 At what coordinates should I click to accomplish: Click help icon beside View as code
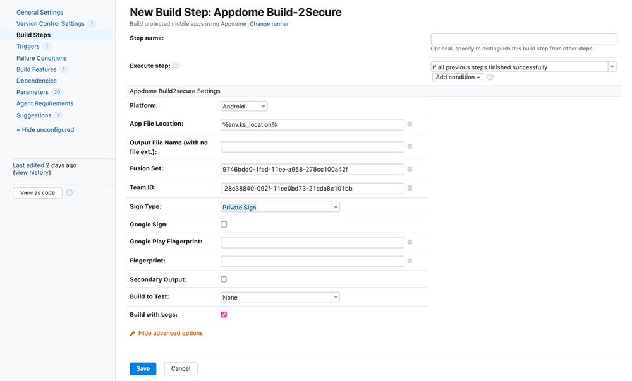pos(70,192)
